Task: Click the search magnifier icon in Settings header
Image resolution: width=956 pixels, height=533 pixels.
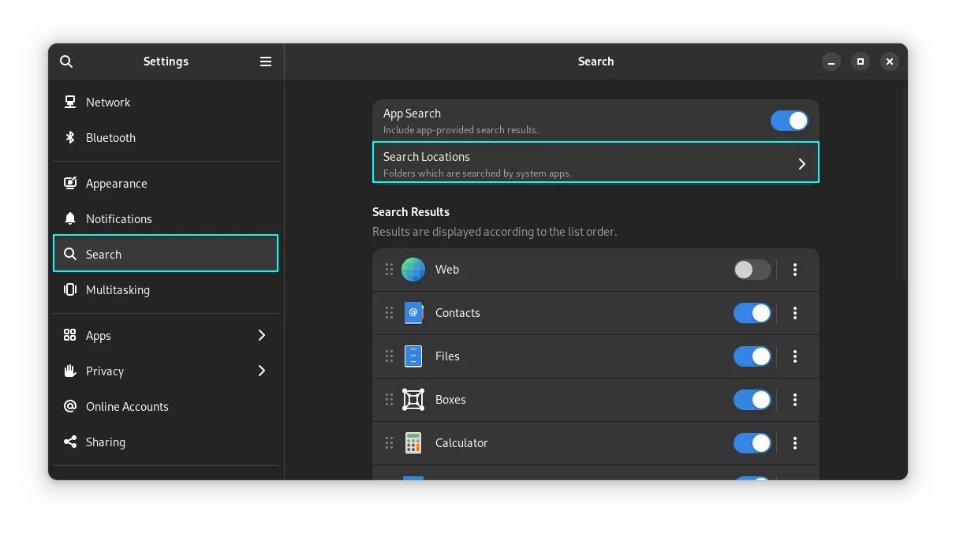Action: point(66,61)
